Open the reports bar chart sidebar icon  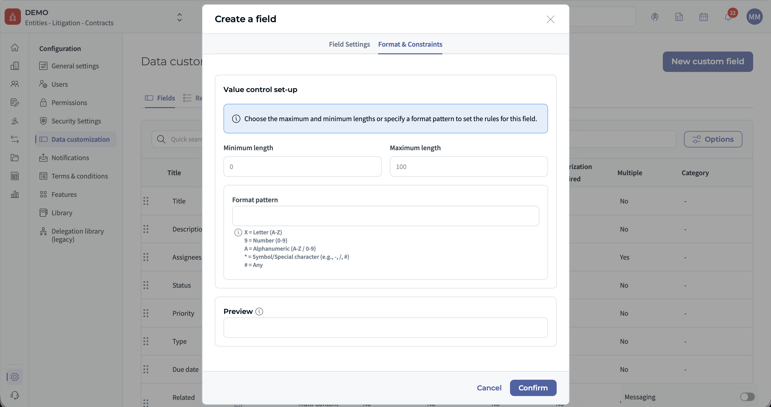coord(15,195)
